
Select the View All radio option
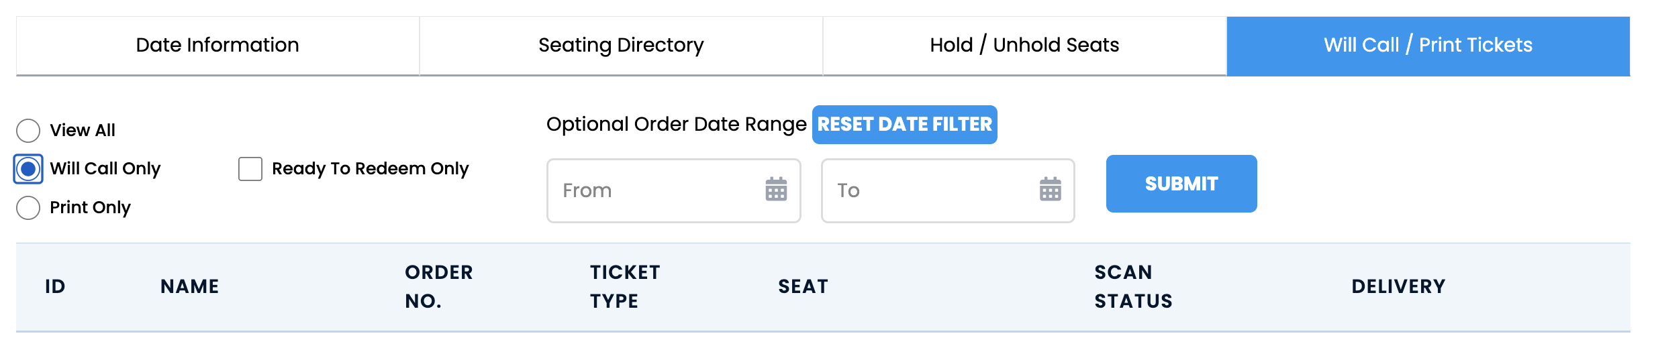pos(28,131)
